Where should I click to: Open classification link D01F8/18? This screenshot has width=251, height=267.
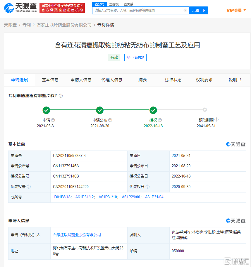(x=62, y=197)
